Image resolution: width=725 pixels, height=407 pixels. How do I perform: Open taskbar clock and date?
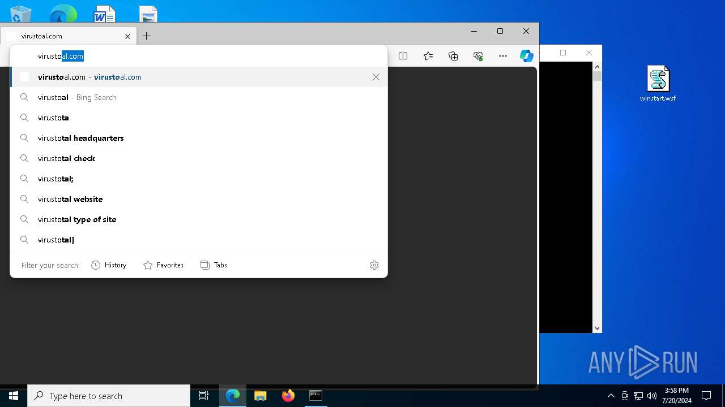click(677, 396)
